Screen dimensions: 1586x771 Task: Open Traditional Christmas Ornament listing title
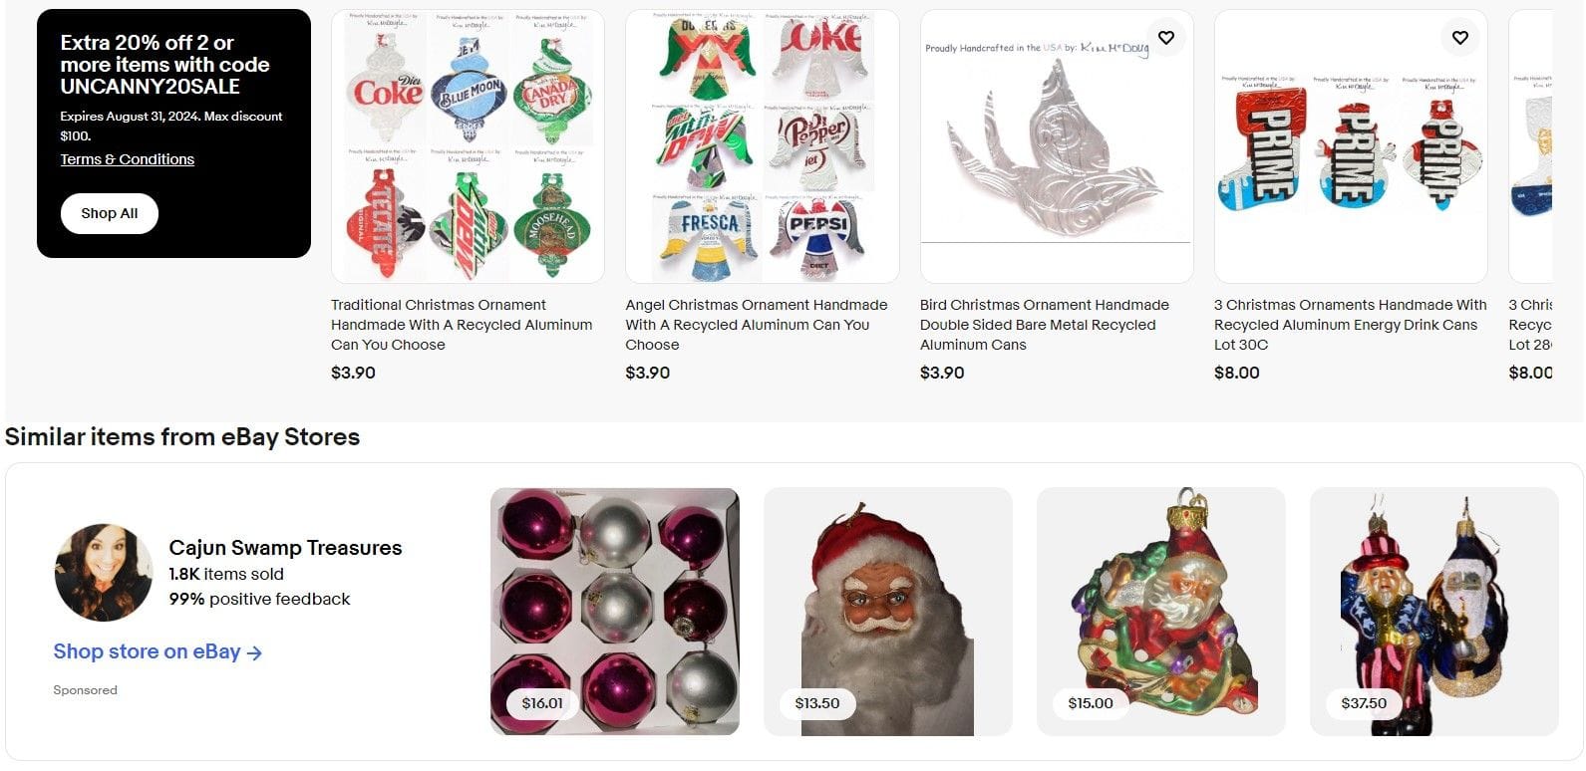[462, 325]
